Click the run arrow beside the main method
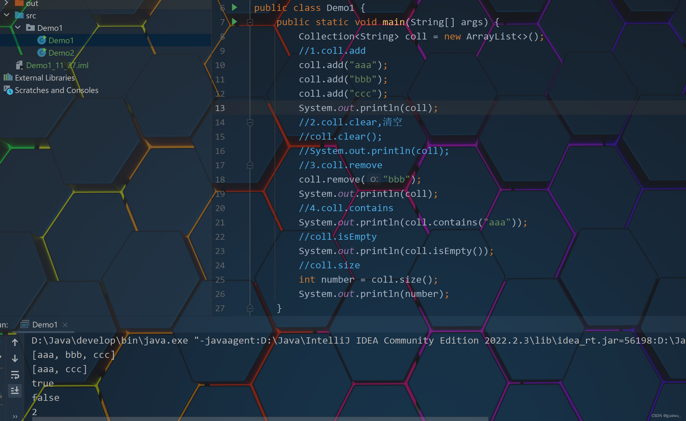The height and width of the screenshot is (421, 686). point(234,22)
